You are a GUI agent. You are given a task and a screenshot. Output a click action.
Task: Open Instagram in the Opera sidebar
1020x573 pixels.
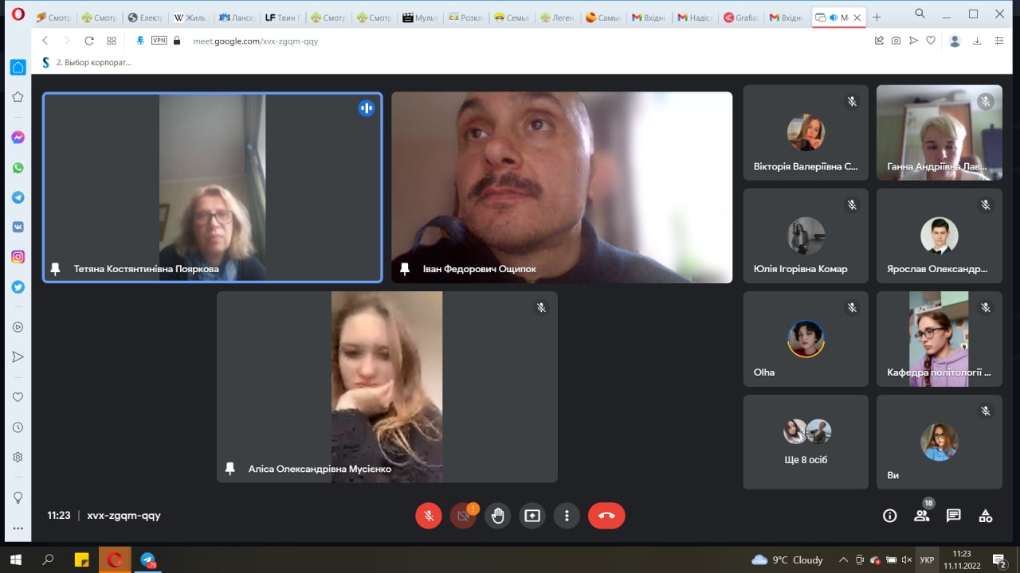point(18,257)
